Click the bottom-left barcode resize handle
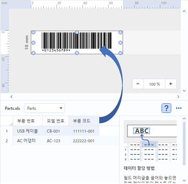The width and height of the screenshot is (188, 184). point(33,53)
